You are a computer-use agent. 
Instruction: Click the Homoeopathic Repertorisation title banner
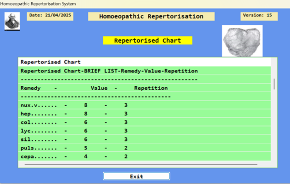[151, 16]
